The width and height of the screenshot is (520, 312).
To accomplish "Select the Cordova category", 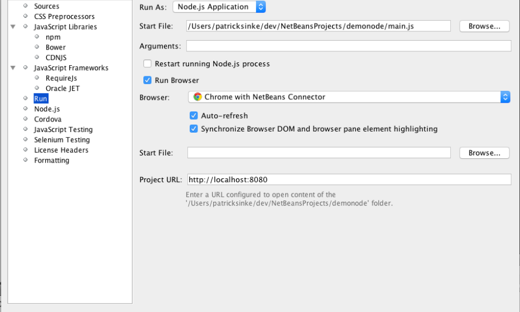I will click(x=47, y=119).
